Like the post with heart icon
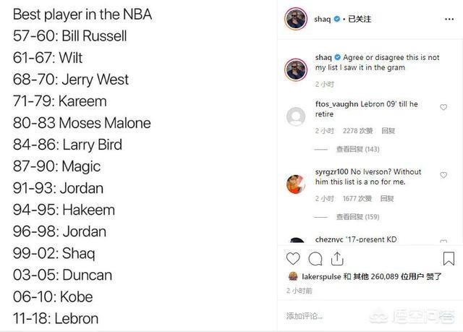 pyautogui.click(x=293, y=259)
